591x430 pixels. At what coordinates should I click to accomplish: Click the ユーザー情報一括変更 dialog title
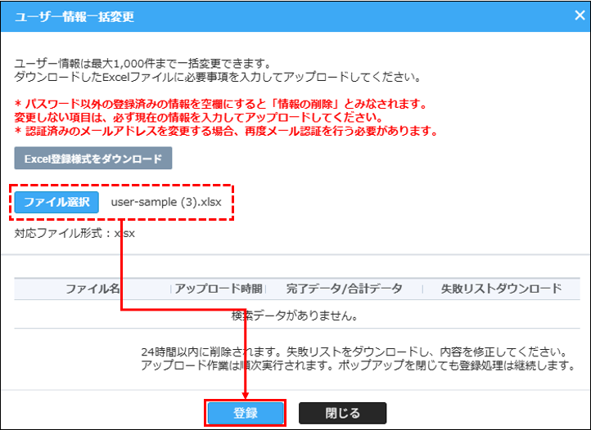[75, 16]
